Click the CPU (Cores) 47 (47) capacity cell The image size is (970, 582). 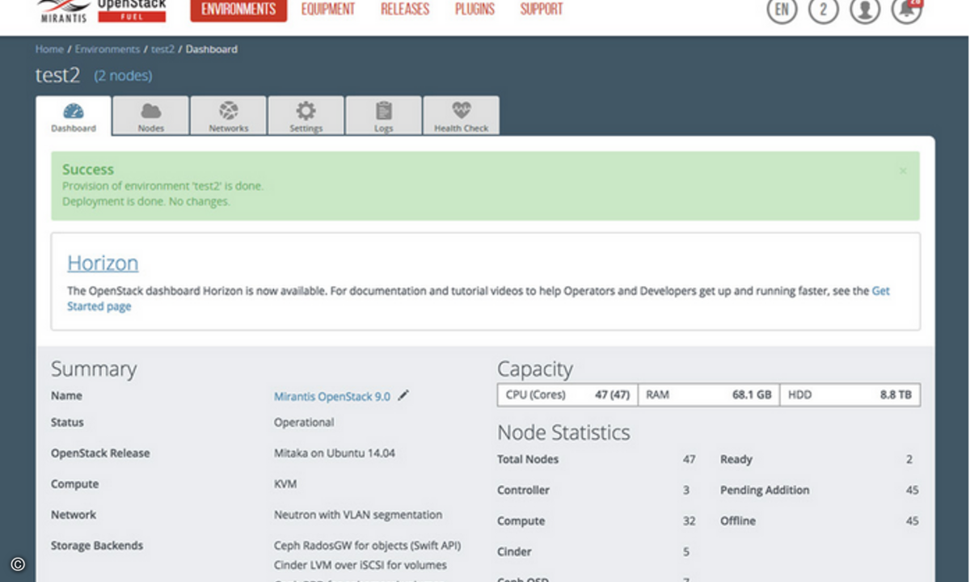[568, 395]
